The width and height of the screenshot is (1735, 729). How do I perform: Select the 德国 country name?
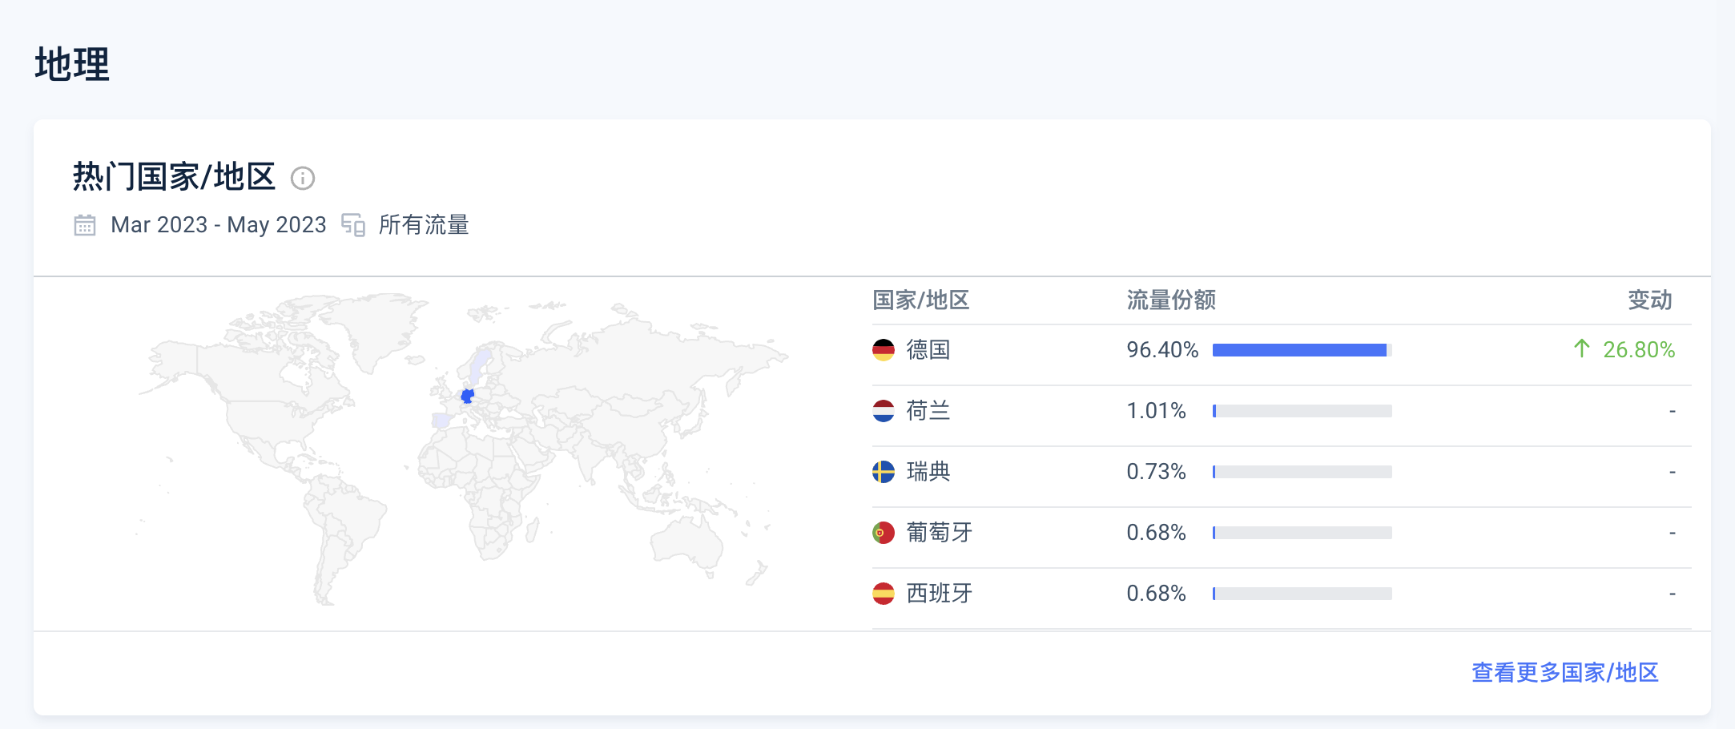pos(928,350)
